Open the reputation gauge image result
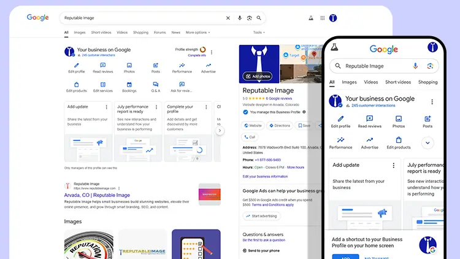This screenshot has width=460, height=259. pos(88,244)
